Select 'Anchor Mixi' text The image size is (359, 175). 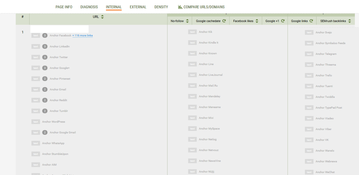[206, 118]
